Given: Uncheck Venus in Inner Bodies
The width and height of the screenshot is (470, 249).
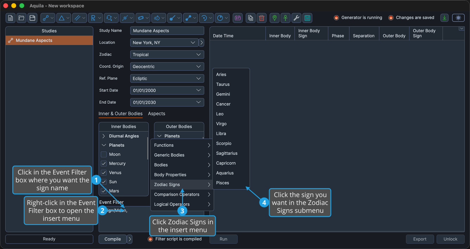Looking at the screenshot, I should tap(104, 173).
